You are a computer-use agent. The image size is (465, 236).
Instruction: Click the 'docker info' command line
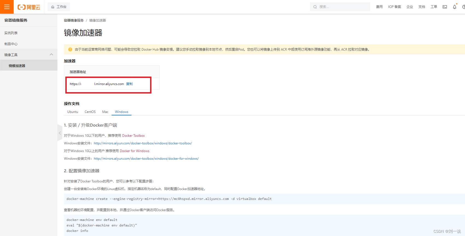coord(77,231)
